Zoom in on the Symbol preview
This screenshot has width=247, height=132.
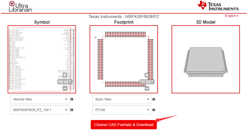pyautogui.click(x=65, y=75)
